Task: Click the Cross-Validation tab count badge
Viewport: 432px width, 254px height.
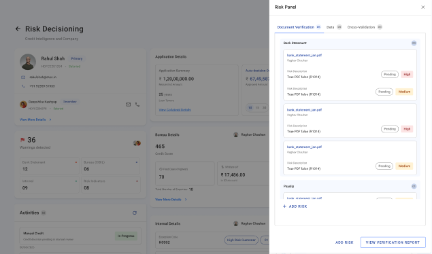Action: 380,27
